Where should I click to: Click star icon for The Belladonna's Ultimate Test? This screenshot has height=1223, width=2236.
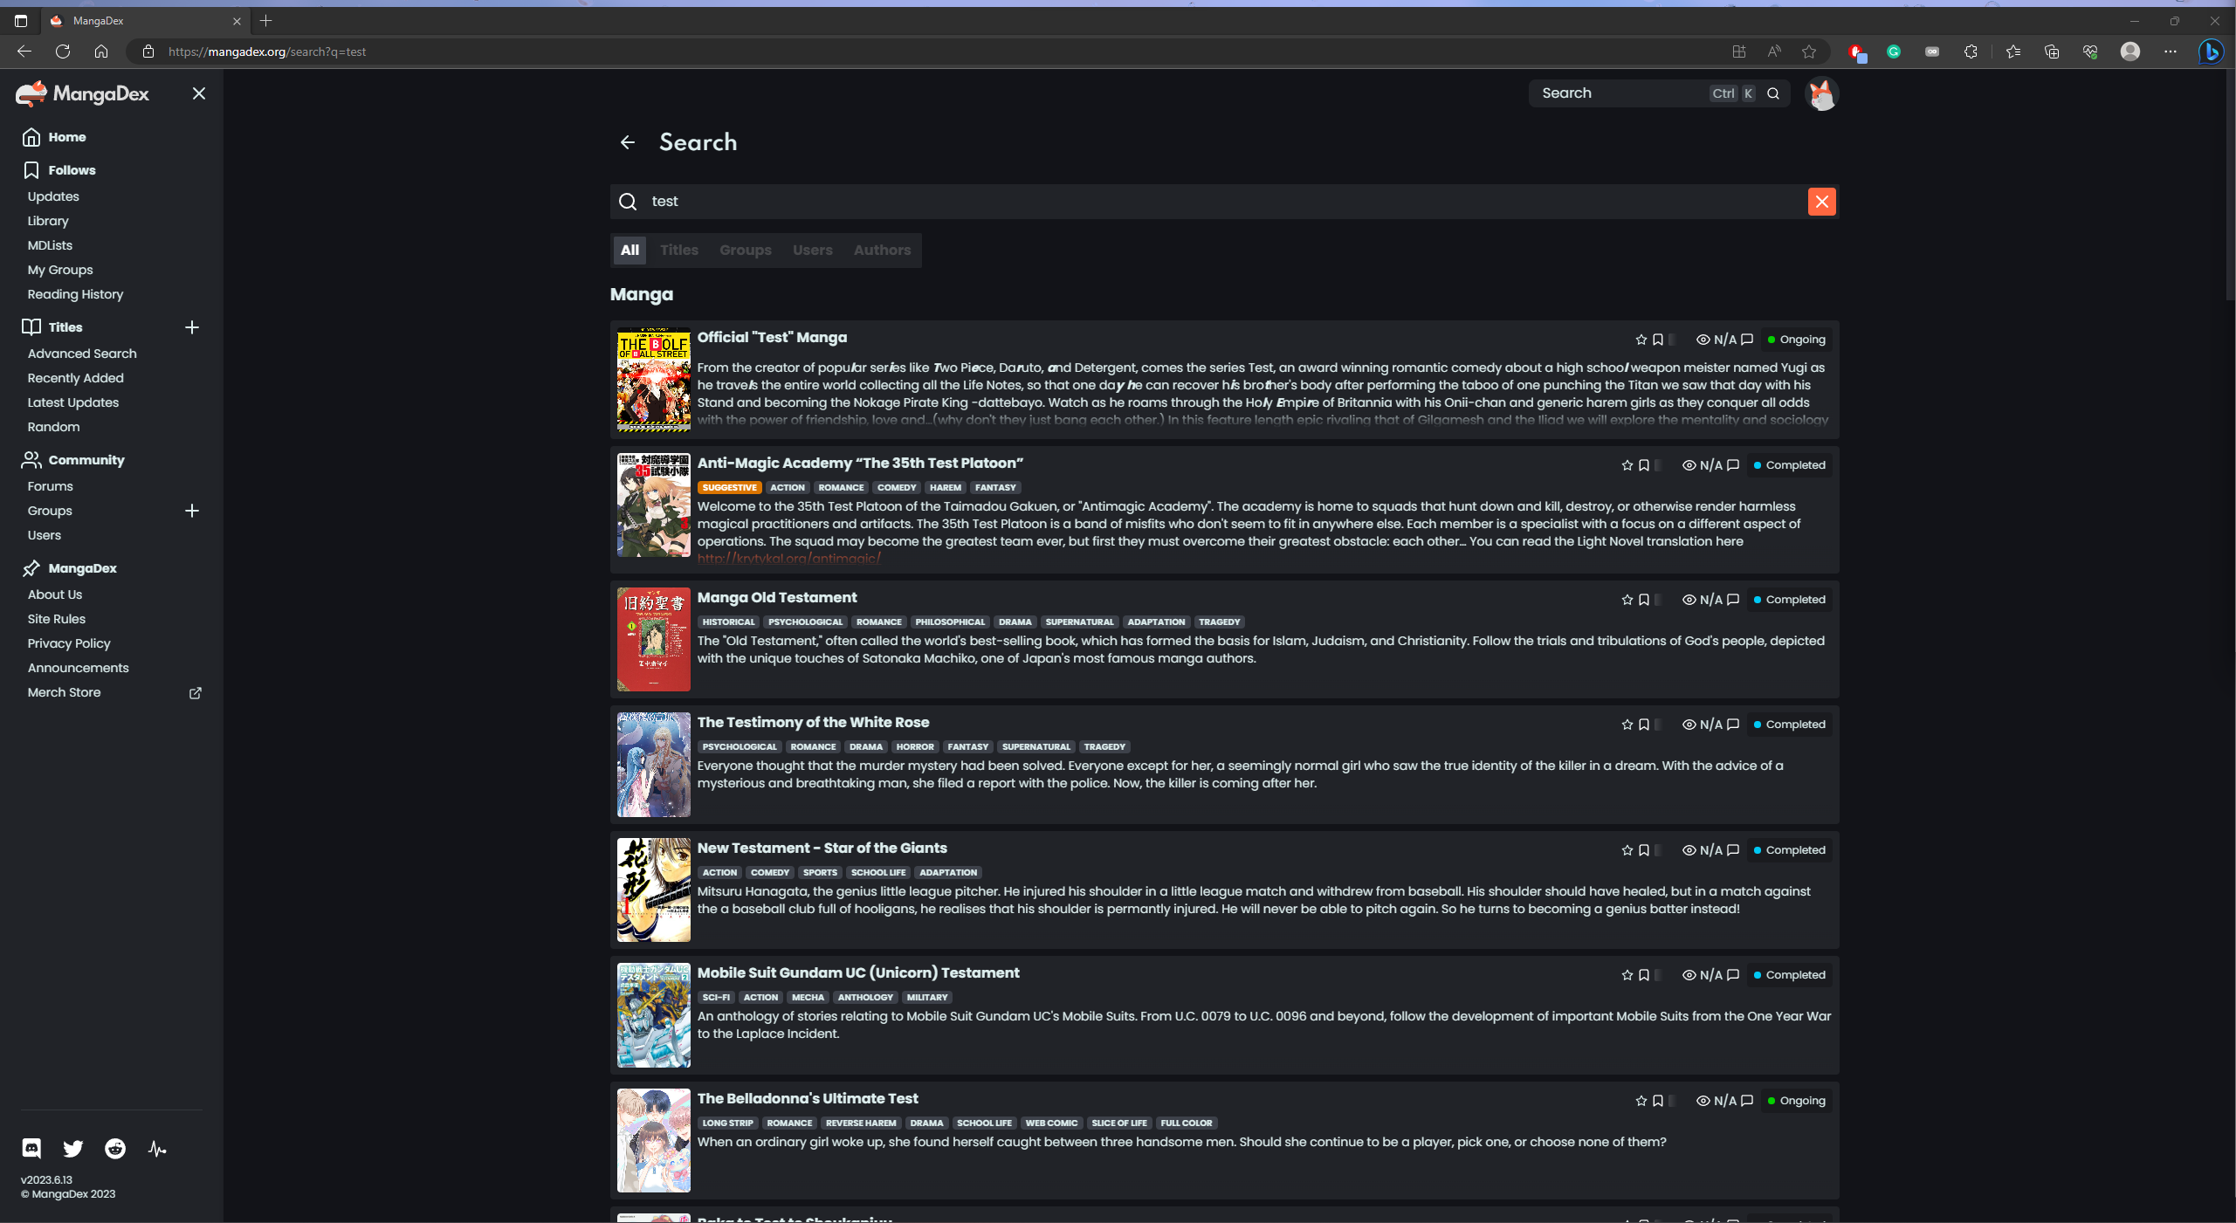click(x=1641, y=1101)
